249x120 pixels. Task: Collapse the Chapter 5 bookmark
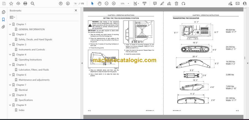click(x=10, y=65)
